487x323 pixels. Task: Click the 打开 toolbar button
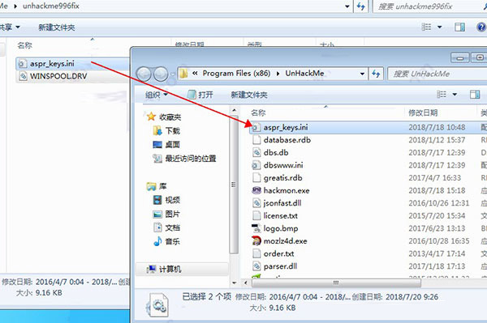pos(200,95)
